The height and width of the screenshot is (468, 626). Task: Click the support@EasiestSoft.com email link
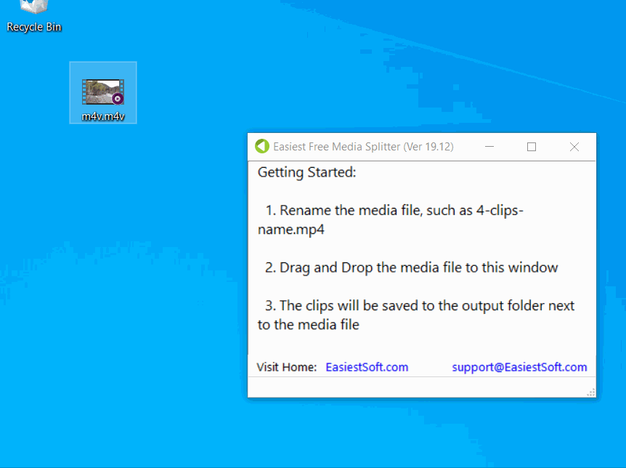(519, 367)
